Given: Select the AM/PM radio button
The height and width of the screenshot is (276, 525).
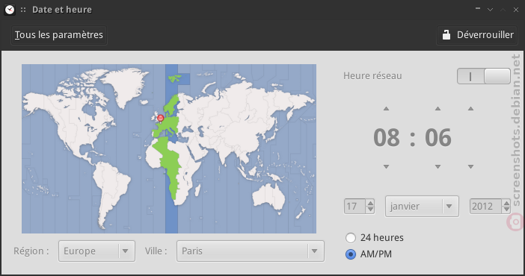Looking at the screenshot, I should coord(351,254).
